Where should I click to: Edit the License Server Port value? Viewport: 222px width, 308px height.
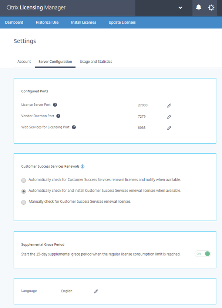169,105
